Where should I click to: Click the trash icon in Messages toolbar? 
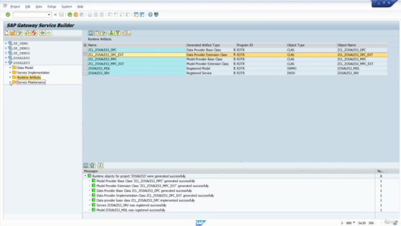93,165
